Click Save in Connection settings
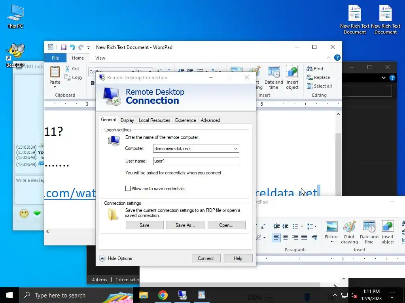 (144, 225)
